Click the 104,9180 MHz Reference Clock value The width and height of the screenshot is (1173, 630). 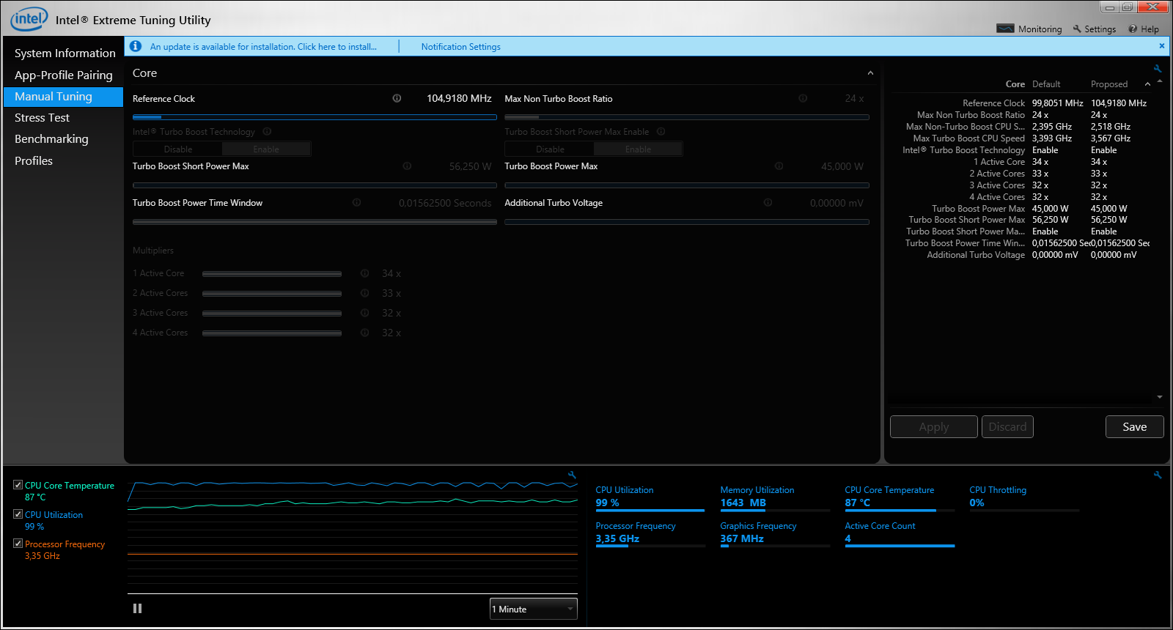pos(459,98)
